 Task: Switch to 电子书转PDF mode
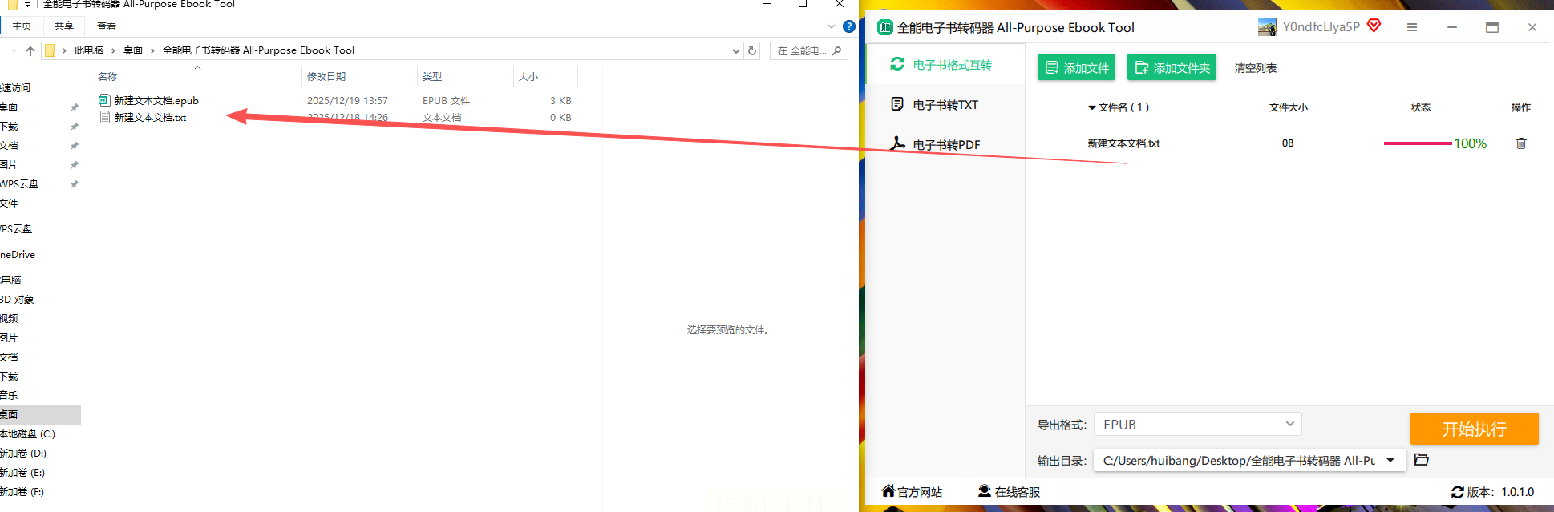coord(946,144)
